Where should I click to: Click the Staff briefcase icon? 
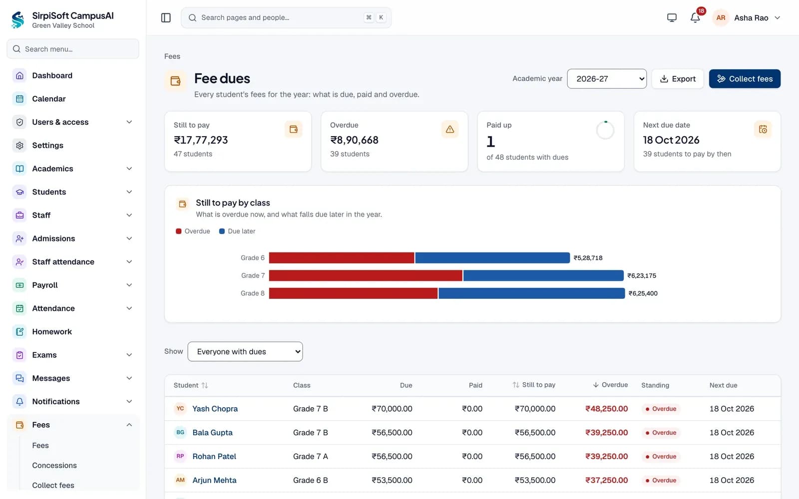19,215
